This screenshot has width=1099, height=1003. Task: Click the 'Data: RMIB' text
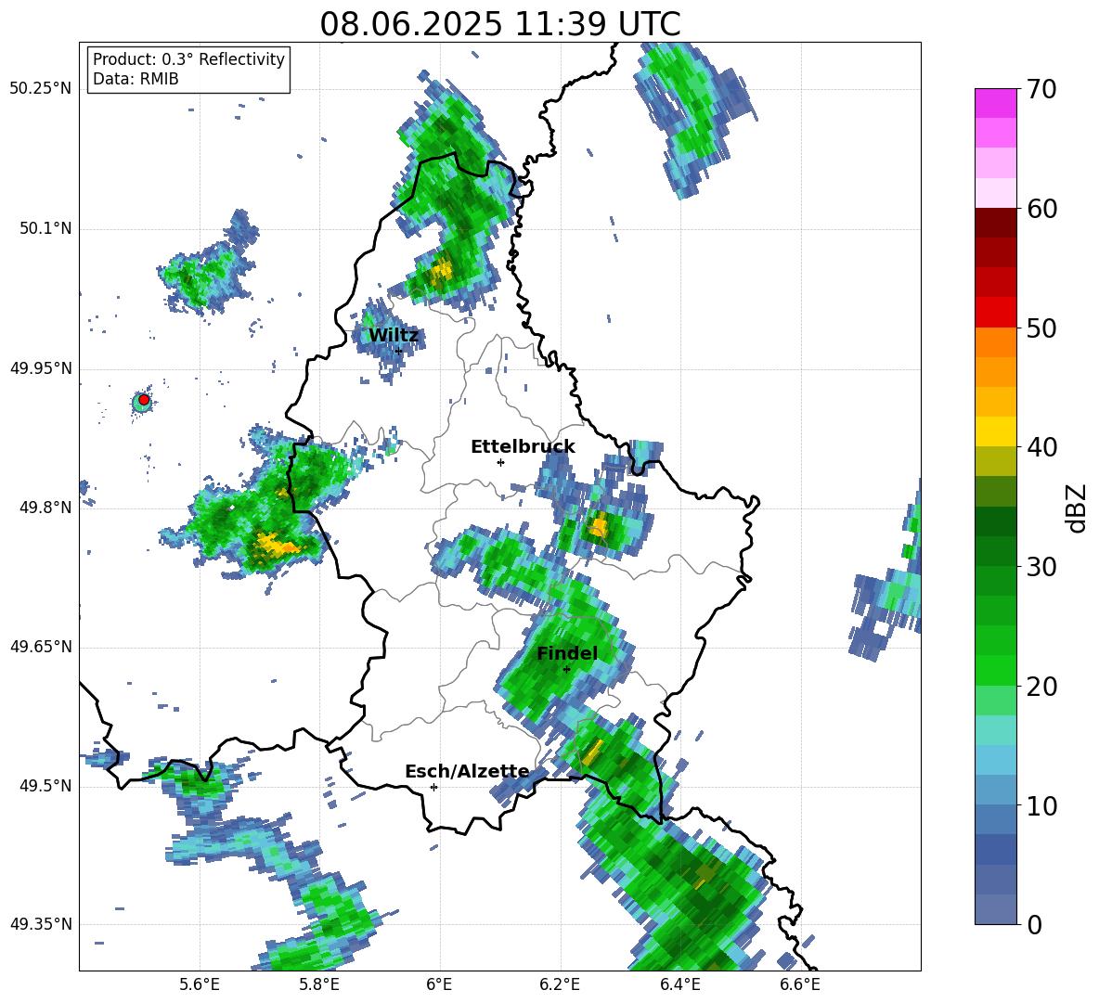pos(136,79)
